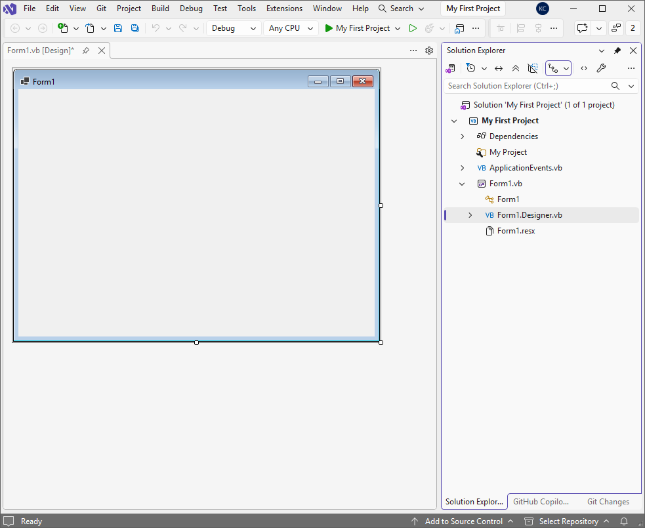Click the Live Share icon near the number 2

615,28
